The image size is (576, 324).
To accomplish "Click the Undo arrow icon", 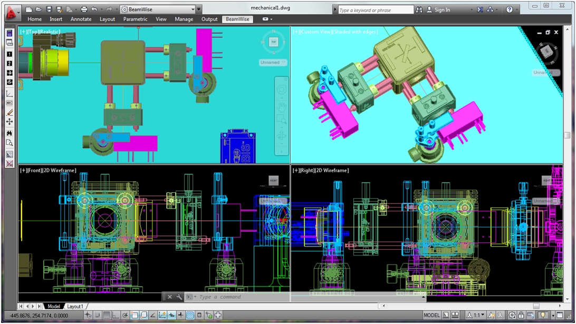I will [x=94, y=9].
